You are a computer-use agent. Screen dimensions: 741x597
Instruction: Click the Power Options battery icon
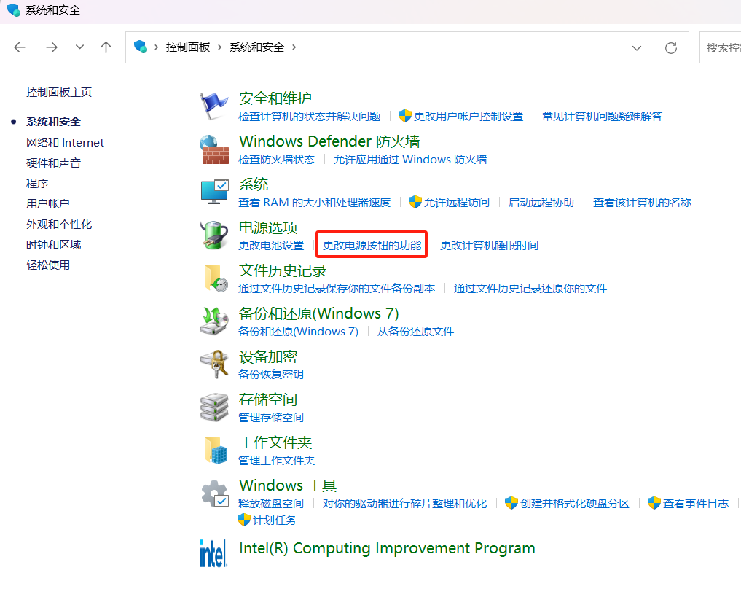tap(213, 235)
